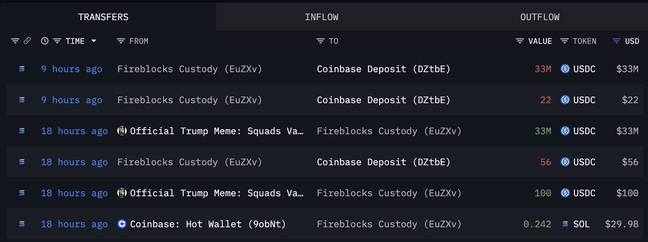Click the USDC coin icon in the first row

565,69
